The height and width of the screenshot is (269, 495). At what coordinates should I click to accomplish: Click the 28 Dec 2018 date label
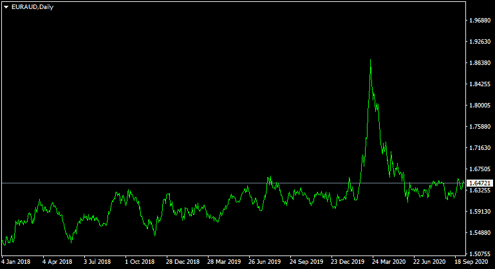click(x=183, y=262)
